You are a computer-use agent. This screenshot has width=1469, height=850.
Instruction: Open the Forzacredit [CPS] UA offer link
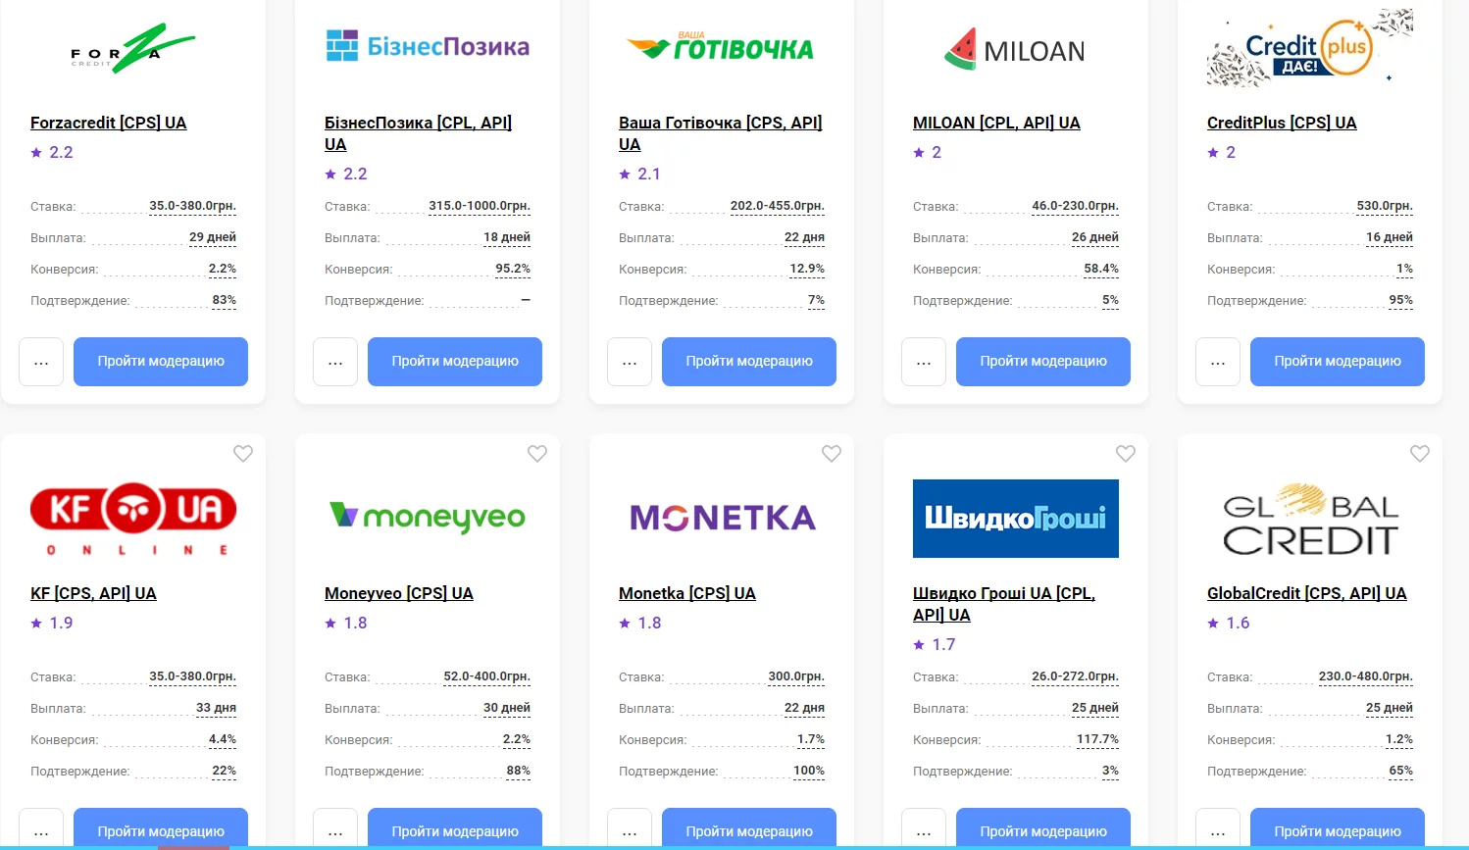pyautogui.click(x=108, y=123)
